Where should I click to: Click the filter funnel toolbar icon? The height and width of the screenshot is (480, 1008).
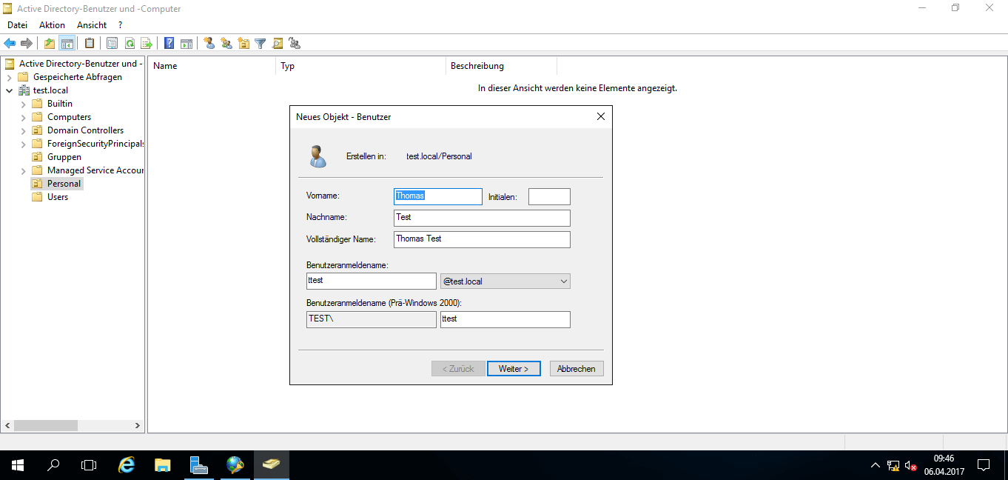(261, 44)
